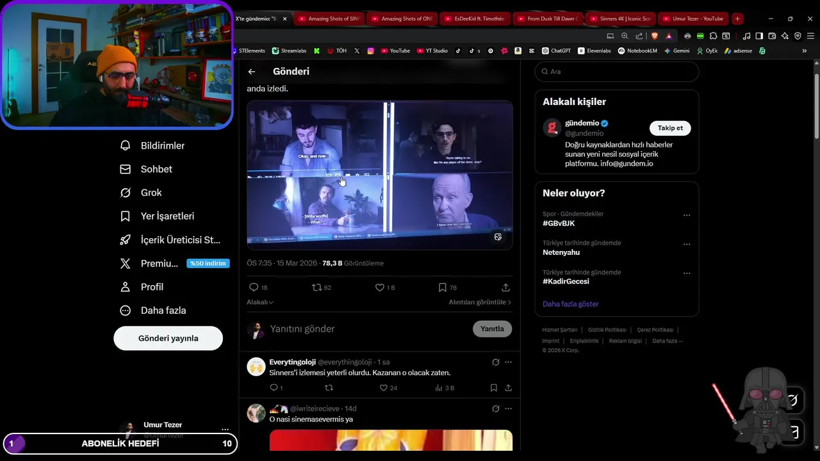Screen dimensions: 820x461
Task: Switch to From Dusk Till Dawn tab
Action: coord(549,19)
